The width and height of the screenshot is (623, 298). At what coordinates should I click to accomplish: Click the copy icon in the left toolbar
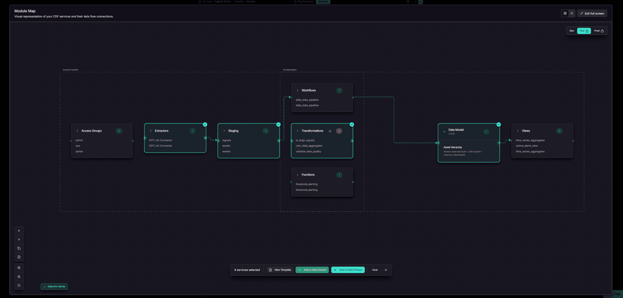(x=19, y=248)
